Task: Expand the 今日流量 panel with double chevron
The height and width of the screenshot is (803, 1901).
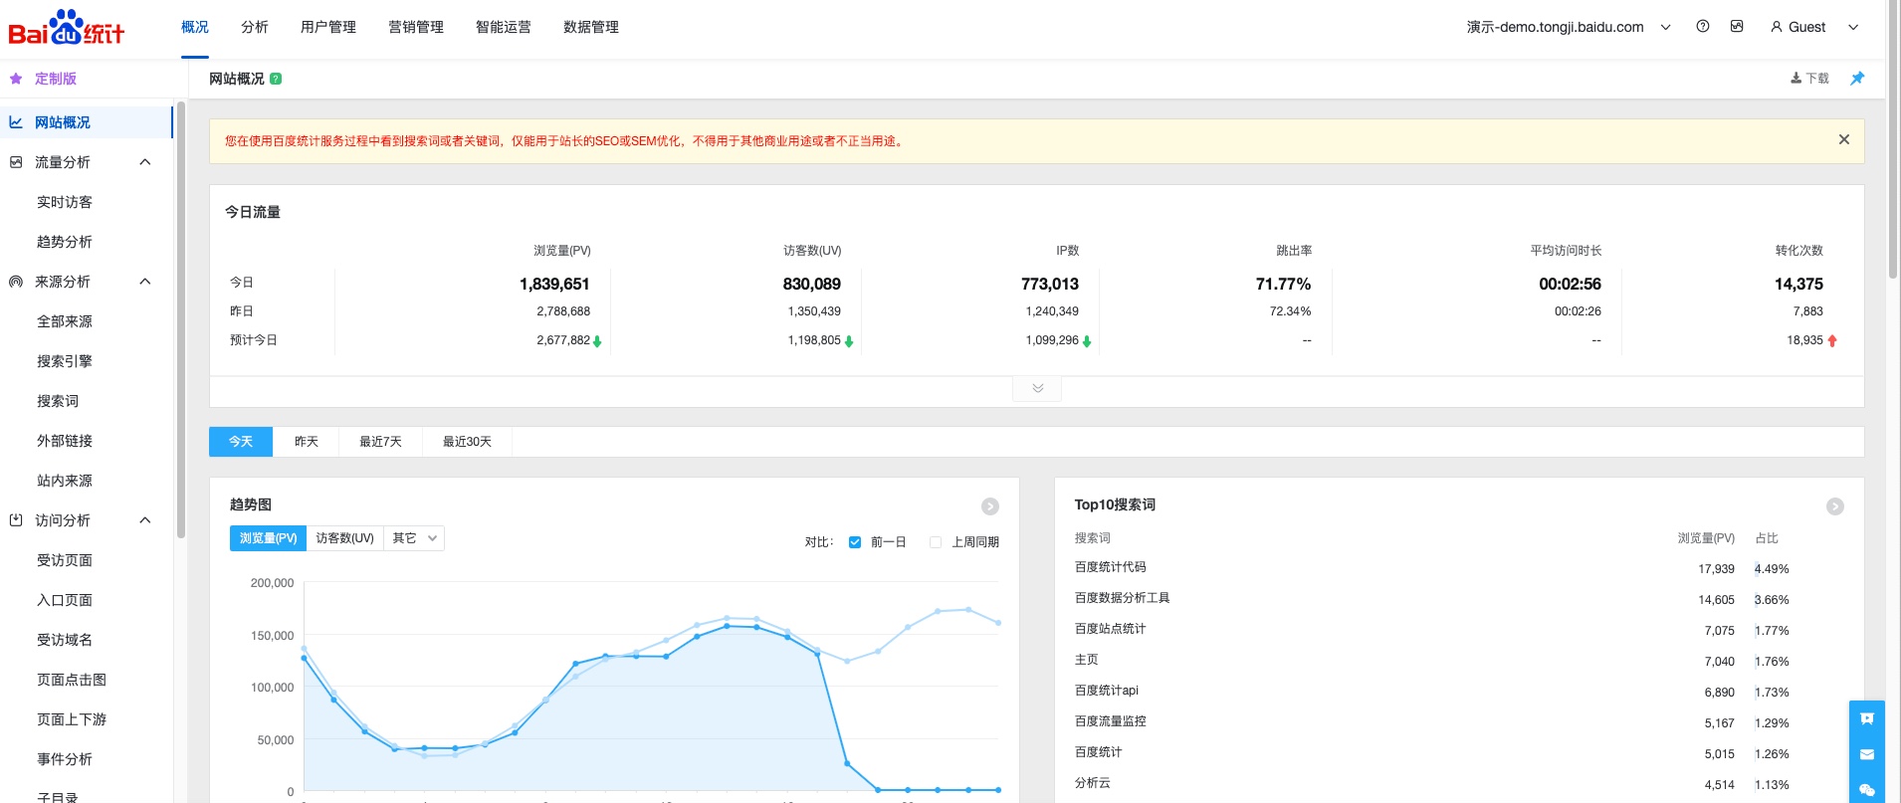Action: tap(1037, 388)
